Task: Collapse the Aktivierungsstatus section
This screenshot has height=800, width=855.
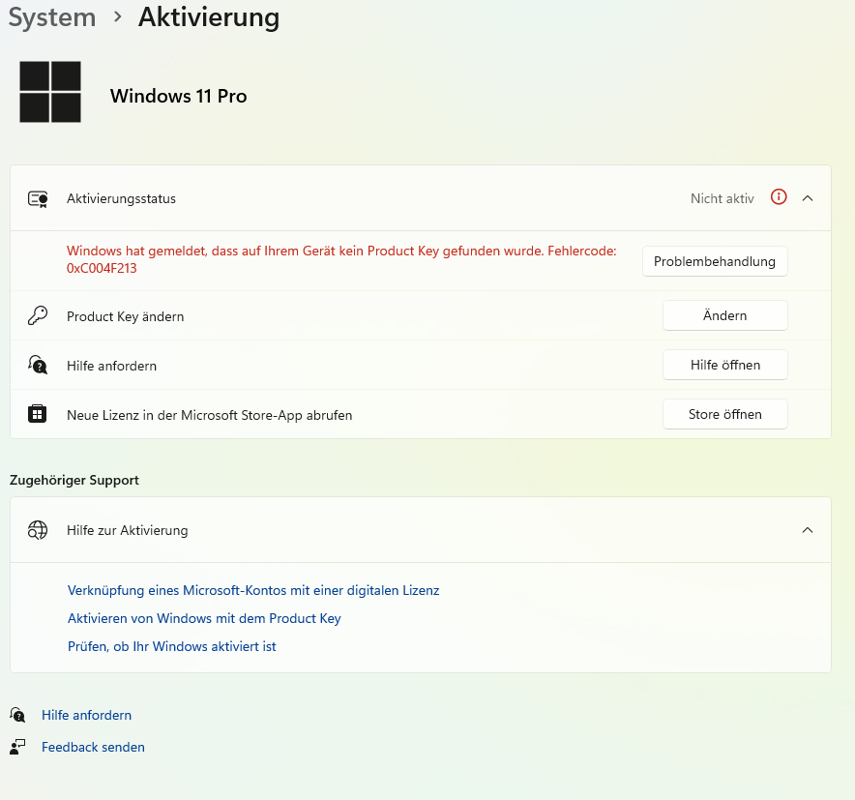Action: (808, 198)
